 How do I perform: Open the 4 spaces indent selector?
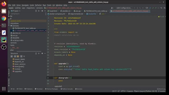[130, 91]
